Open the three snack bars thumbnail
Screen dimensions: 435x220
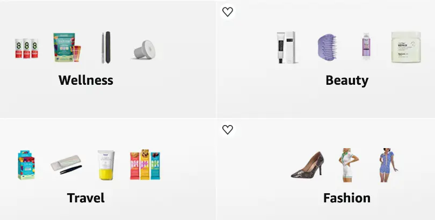pyautogui.click(x=145, y=165)
